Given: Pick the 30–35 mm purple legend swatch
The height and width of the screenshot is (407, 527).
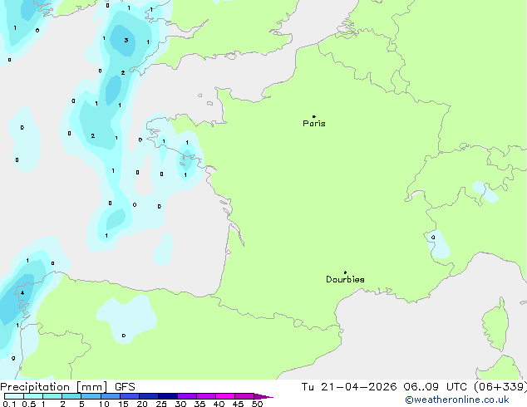Looking at the screenshot, I should click(x=186, y=396).
